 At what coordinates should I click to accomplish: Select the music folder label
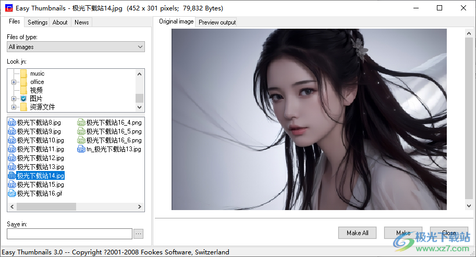[38, 74]
